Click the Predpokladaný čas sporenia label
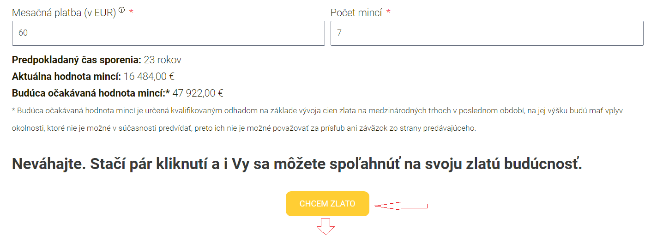The image size is (657, 237). 76,60
